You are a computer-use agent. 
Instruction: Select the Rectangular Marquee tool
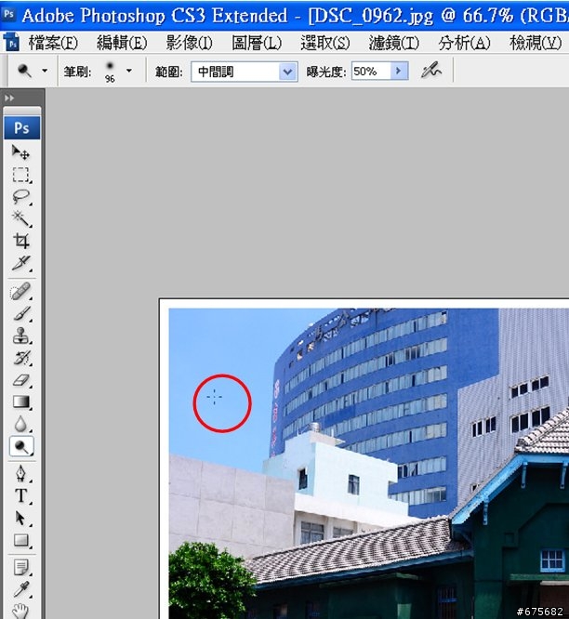(x=20, y=175)
